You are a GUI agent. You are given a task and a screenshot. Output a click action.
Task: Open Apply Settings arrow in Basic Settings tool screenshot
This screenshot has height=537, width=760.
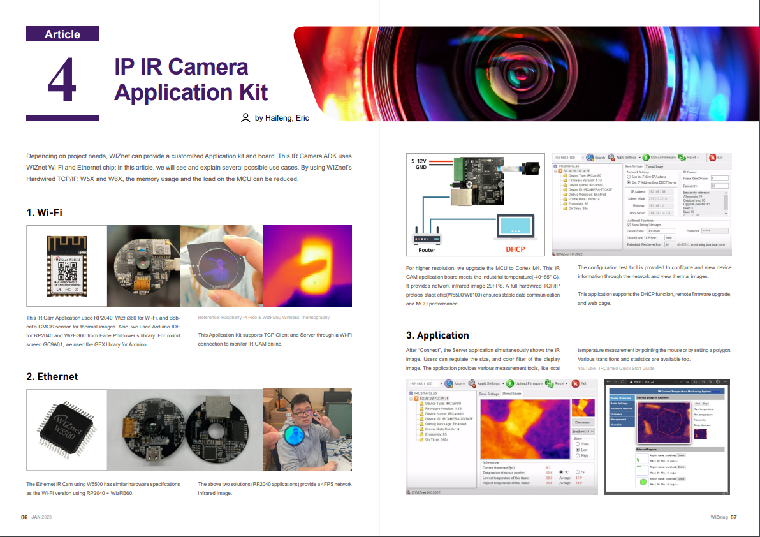click(x=639, y=158)
